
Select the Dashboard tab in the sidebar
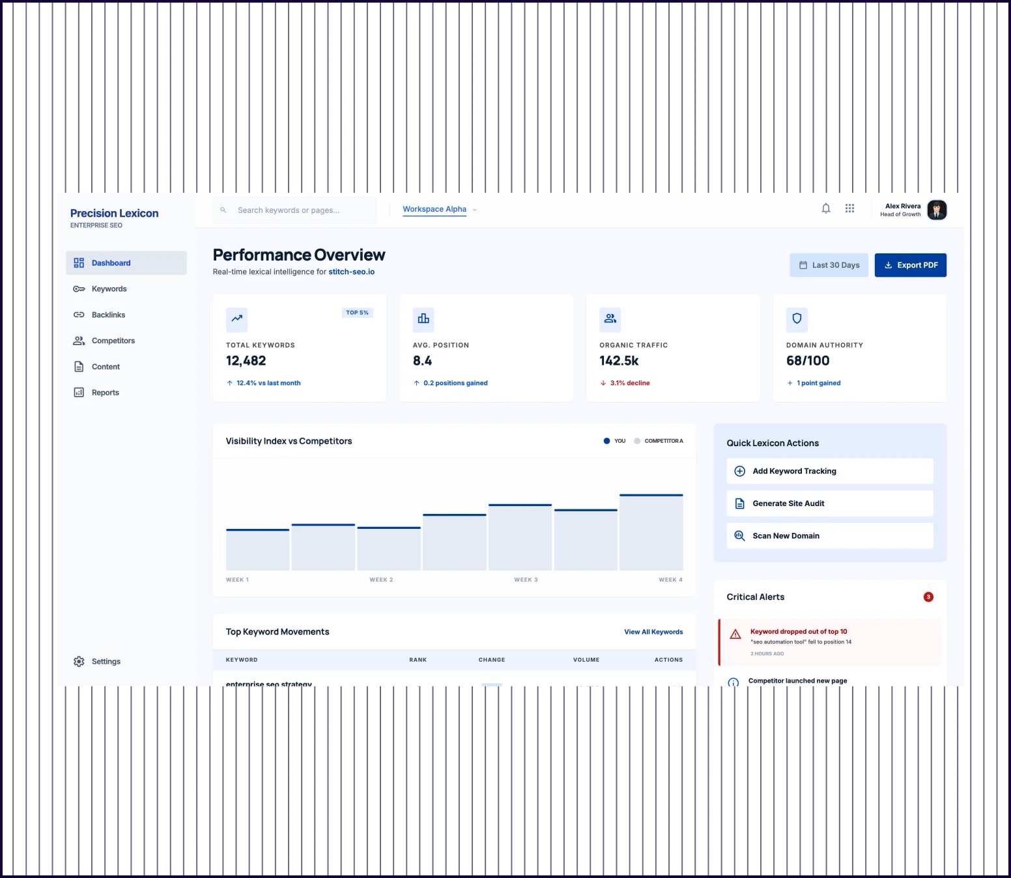pyautogui.click(x=111, y=262)
